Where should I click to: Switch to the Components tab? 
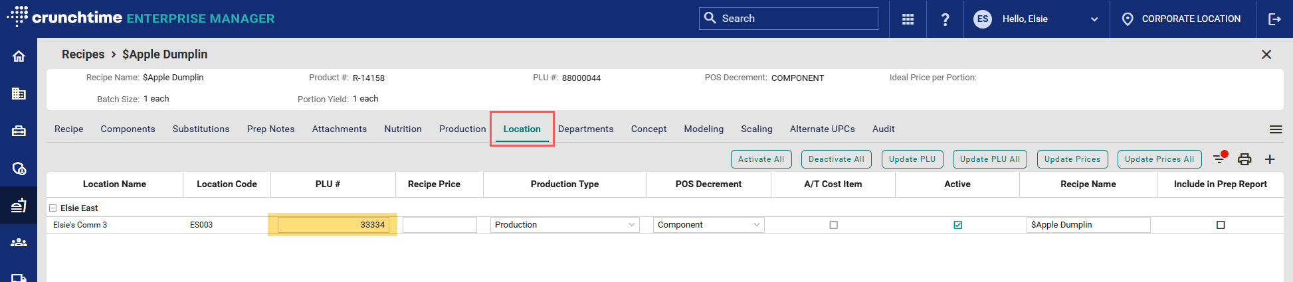[x=128, y=129]
